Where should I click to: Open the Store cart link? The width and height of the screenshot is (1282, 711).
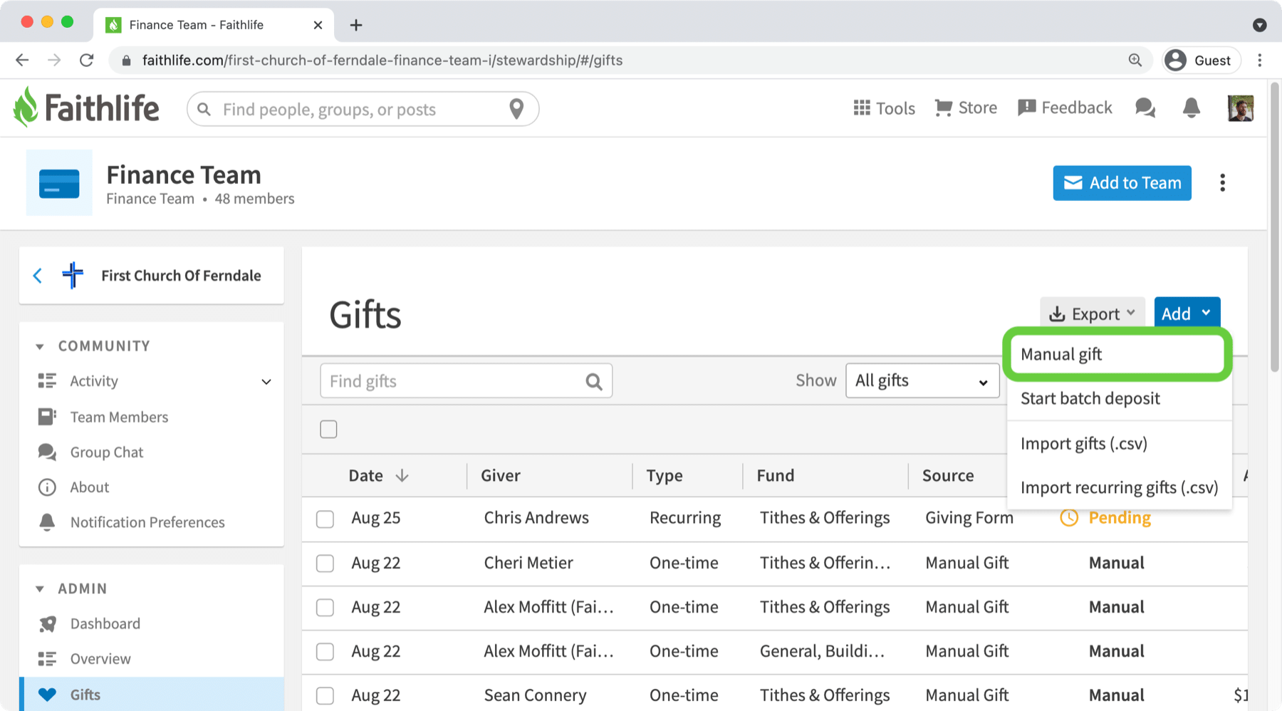[966, 108]
